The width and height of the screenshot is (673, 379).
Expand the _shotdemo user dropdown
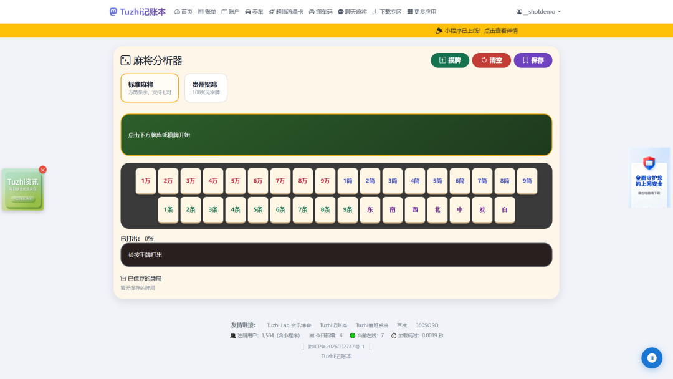[538, 12]
